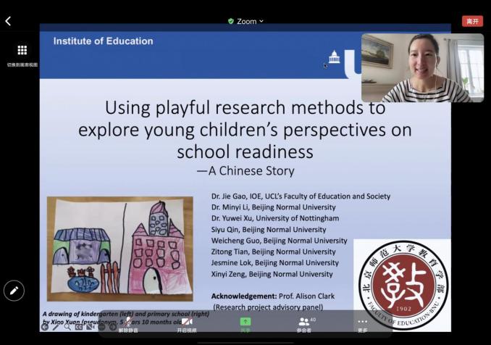
Task: Click the green encryption shield icon
Action: [x=231, y=21]
